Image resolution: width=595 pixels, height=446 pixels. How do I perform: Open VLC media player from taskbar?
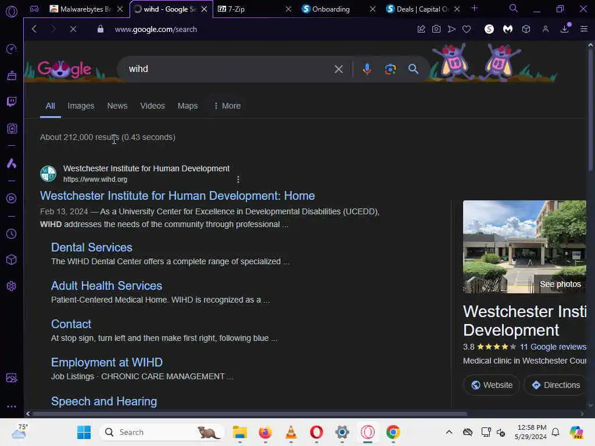291,432
